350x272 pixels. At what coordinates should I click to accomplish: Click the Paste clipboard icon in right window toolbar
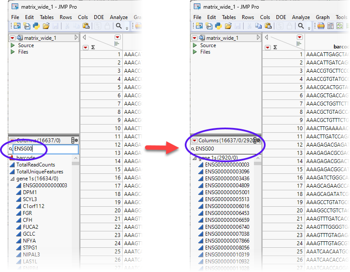(267, 26)
